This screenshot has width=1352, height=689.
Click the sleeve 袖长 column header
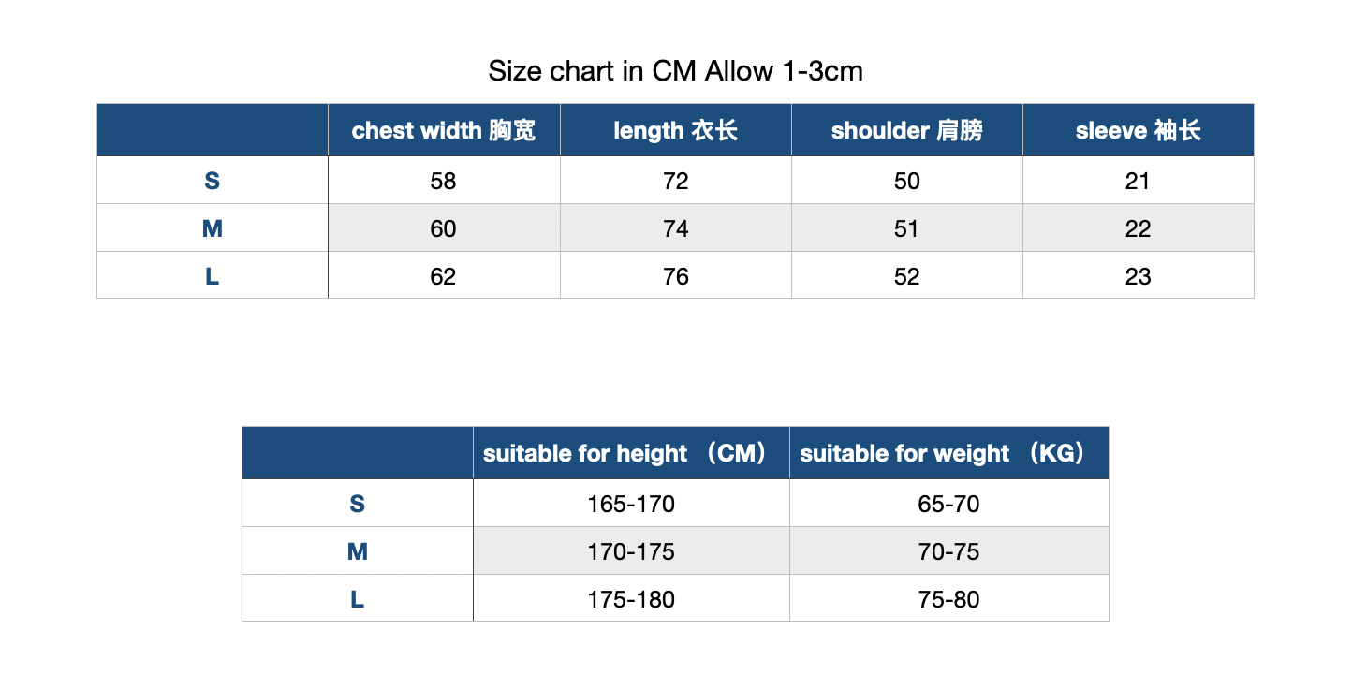click(1139, 130)
